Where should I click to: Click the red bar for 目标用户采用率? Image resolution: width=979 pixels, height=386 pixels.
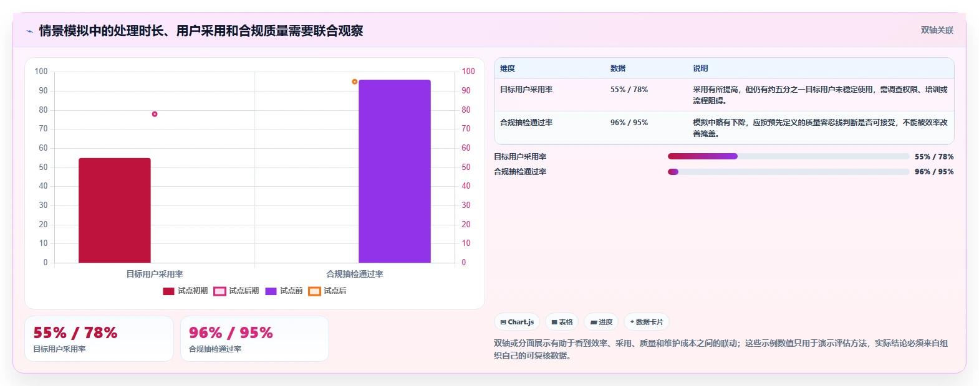(115, 210)
